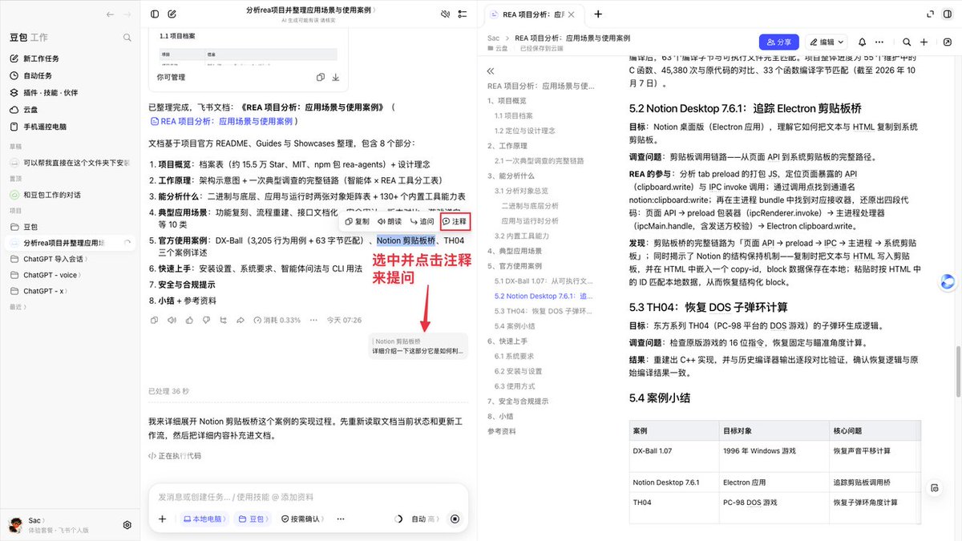Click 朗读 in the selection popup

(390, 221)
